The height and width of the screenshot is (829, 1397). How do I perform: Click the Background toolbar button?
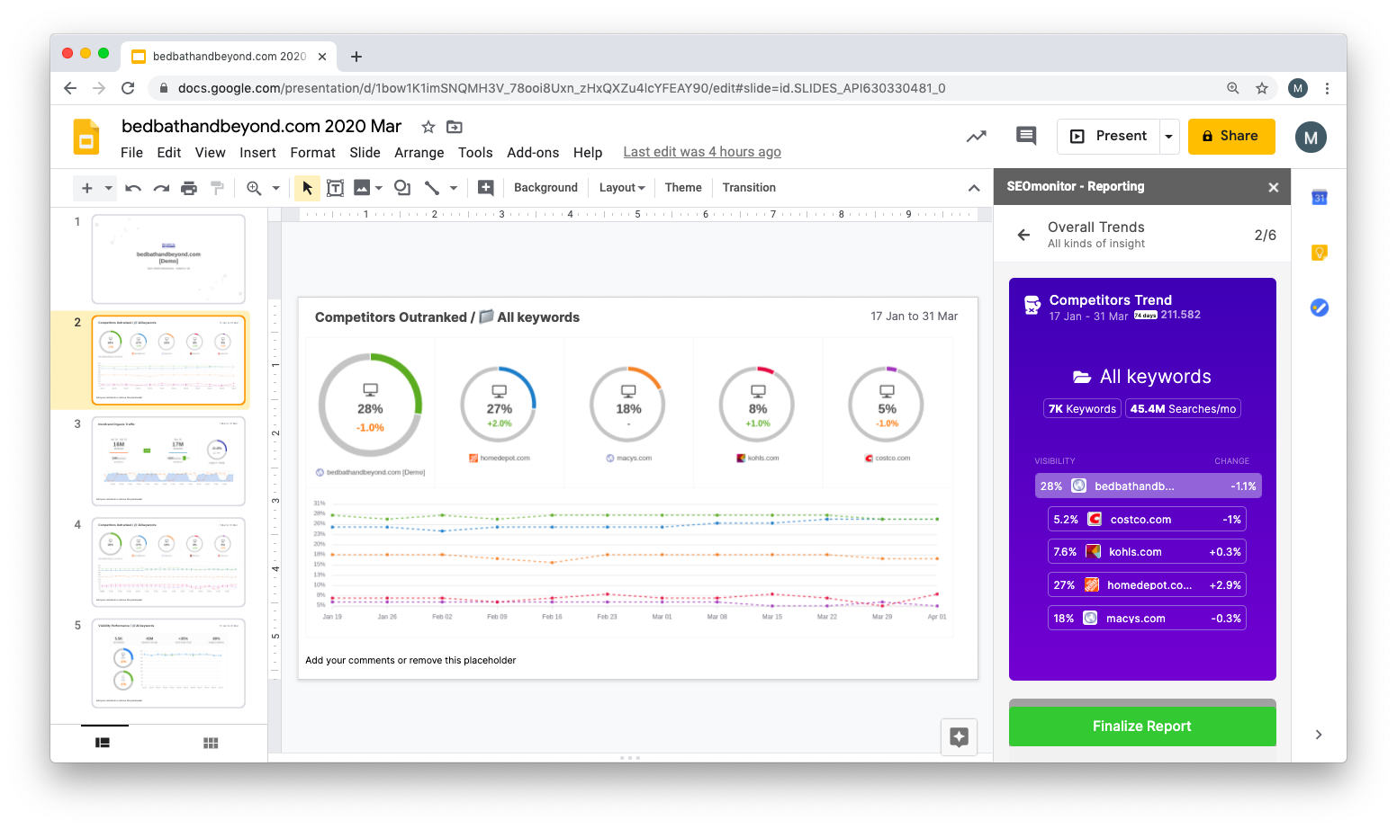(x=545, y=188)
